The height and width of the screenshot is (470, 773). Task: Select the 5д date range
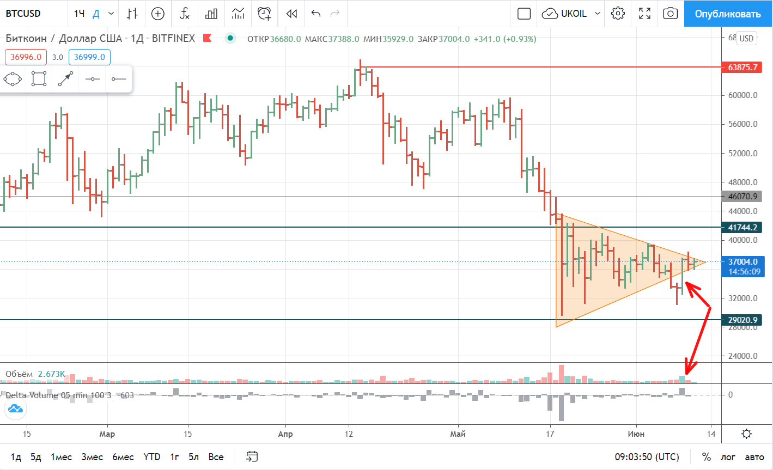tap(35, 457)
